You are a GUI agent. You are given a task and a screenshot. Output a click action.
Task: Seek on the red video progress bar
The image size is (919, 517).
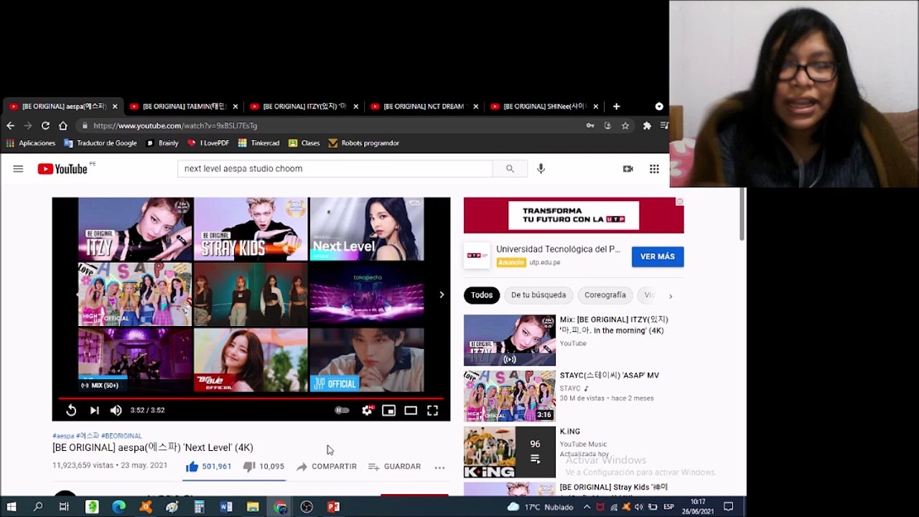point(251,398)
